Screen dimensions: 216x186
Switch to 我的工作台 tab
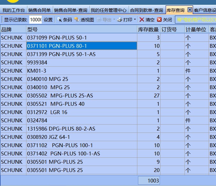point(13,10)
